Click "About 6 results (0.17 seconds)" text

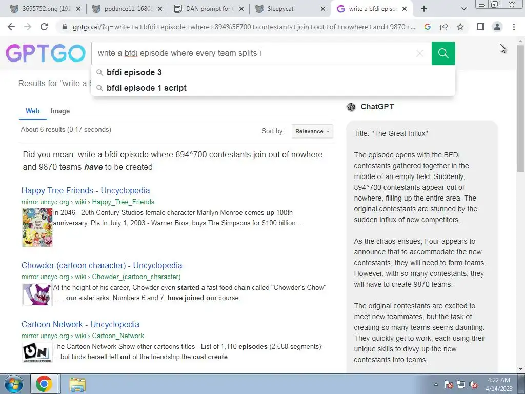click(x=66, y=129)
